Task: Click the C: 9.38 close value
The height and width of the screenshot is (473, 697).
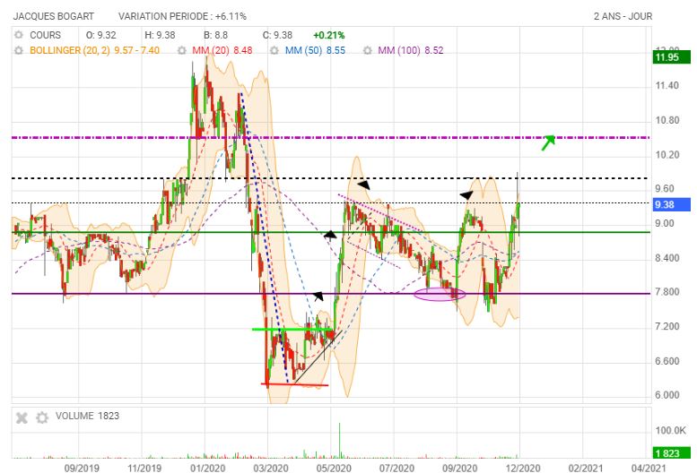Action: tap(277, 35)
